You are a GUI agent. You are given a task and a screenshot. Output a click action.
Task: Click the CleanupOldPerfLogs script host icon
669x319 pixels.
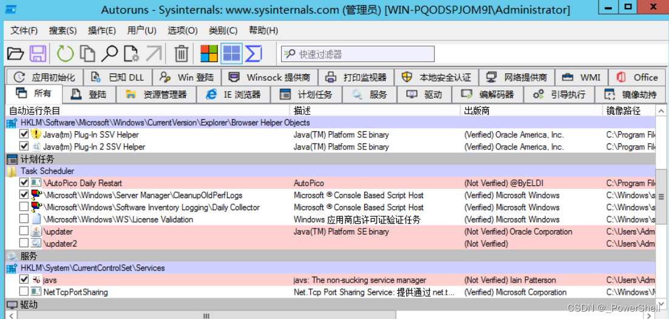36,195
